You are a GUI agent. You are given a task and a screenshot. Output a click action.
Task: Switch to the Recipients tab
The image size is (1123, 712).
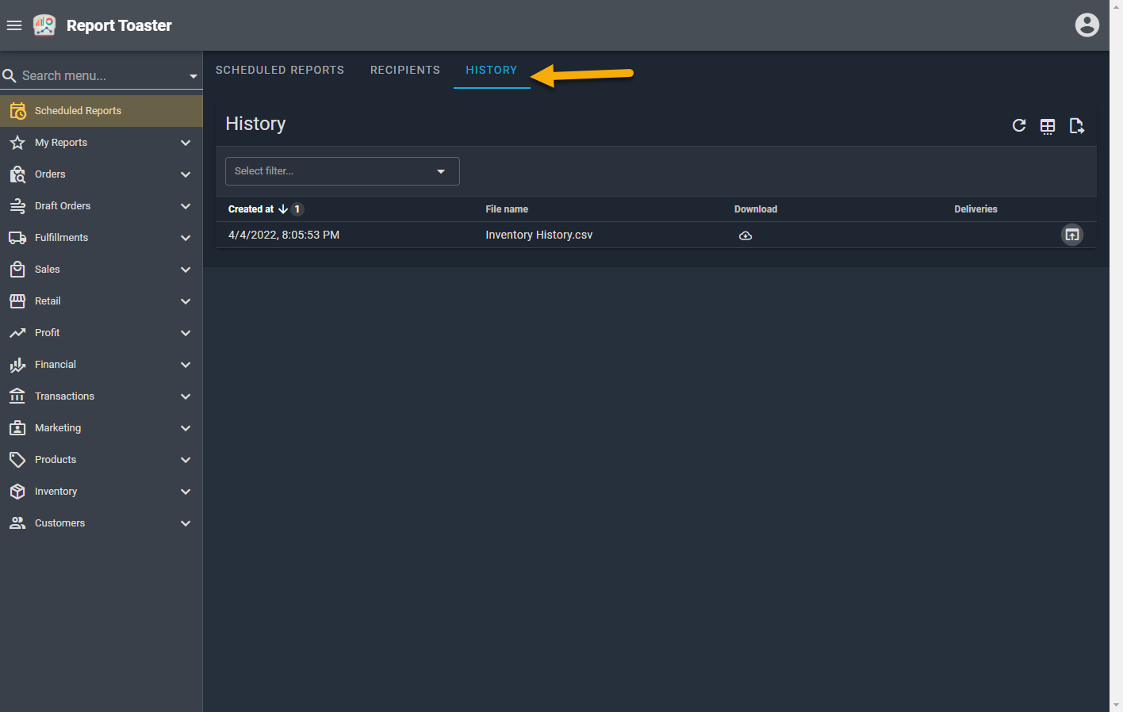click(404, 70)
